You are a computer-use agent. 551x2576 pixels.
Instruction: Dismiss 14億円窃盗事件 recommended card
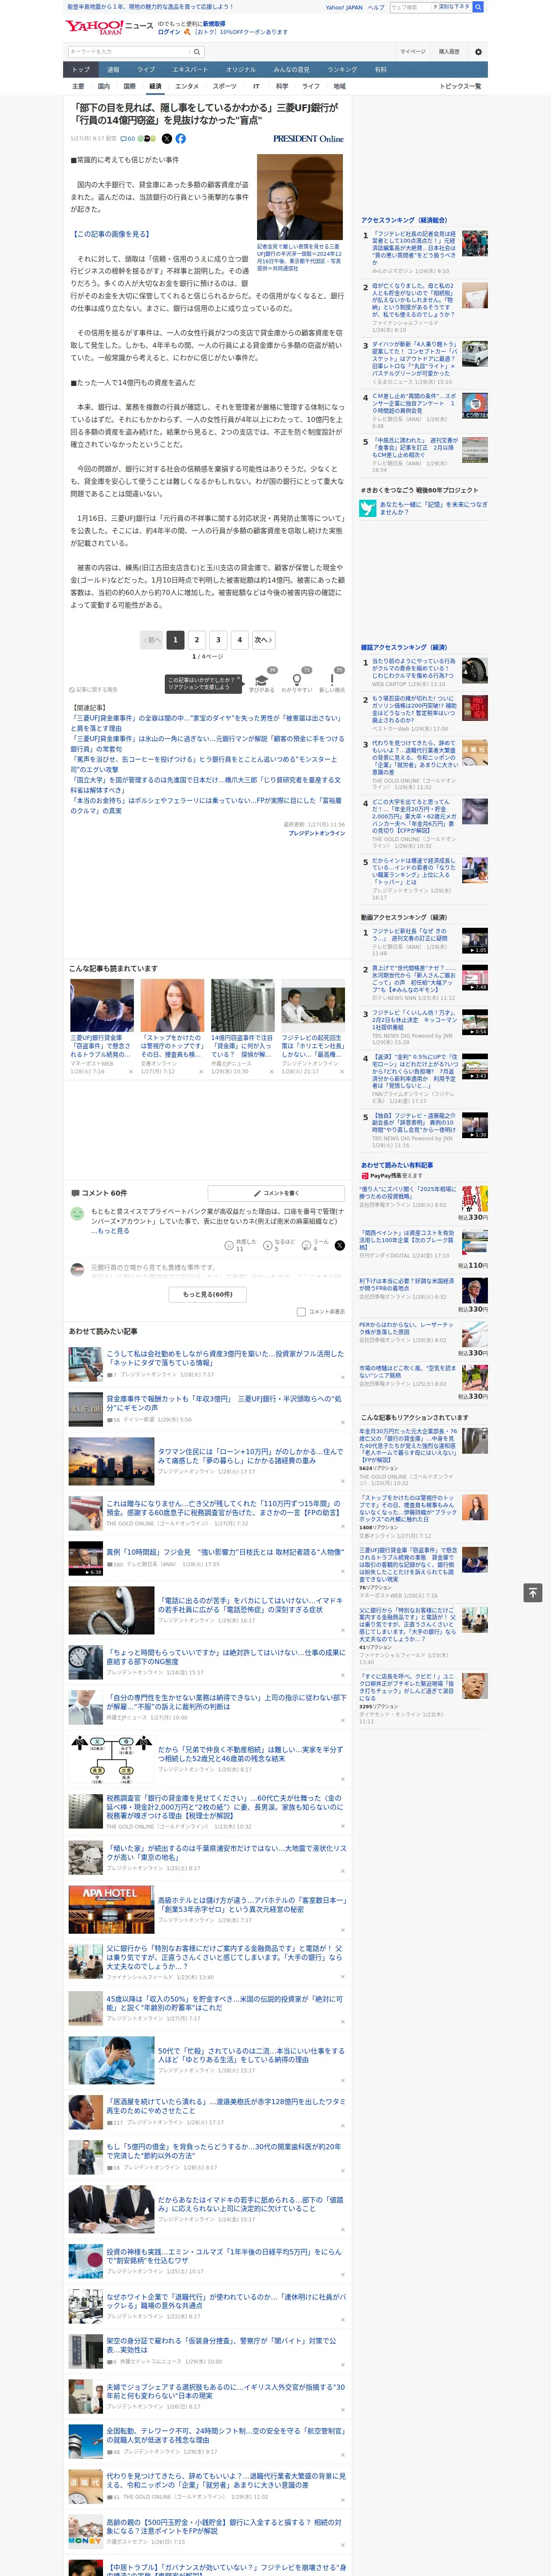271,1071
